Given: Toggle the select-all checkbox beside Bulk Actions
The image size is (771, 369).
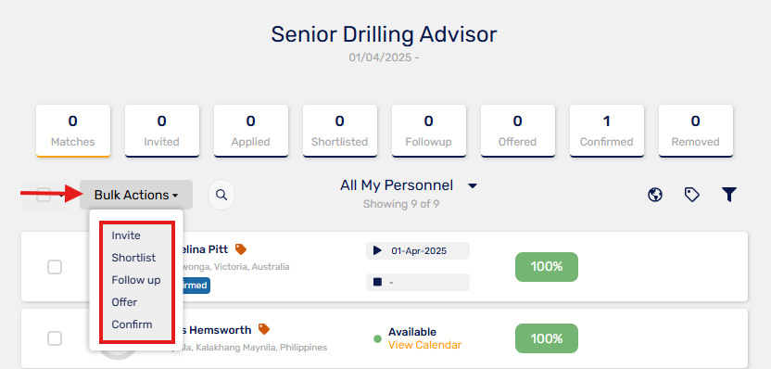Looking at the screenshot, I should [44, 195].
